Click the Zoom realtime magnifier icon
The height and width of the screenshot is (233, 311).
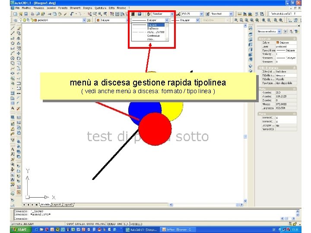95,14
